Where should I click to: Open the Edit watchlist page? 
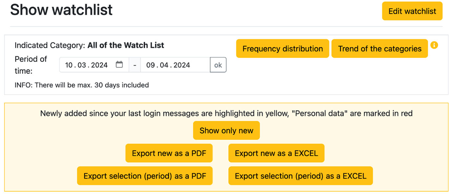(412, 11)
